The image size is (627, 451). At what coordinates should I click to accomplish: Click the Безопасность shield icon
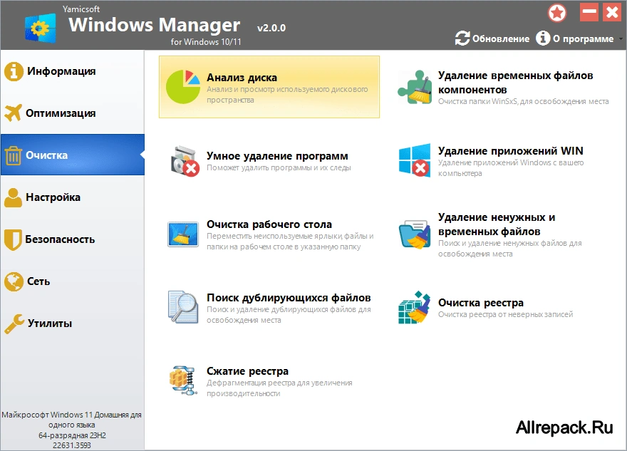click(13, 239)
